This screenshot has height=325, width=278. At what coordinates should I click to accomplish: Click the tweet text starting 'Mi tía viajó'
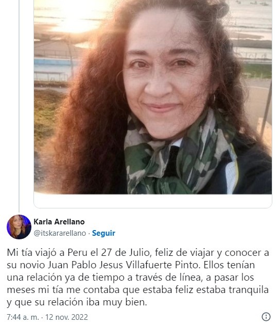(x=138, y=278)
